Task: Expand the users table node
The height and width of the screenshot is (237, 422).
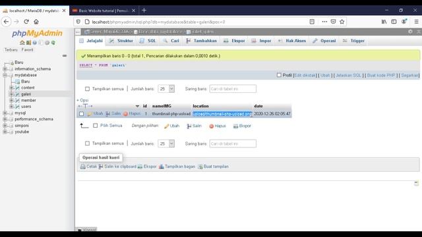Action: (x=11, y=107)
